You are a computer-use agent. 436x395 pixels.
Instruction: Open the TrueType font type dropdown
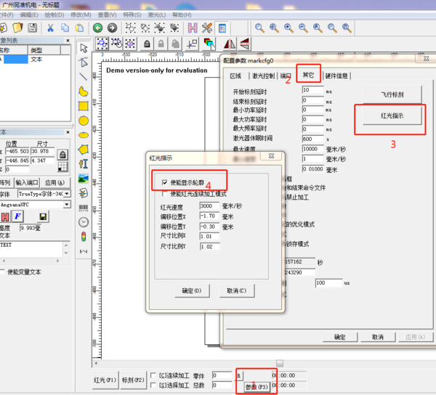[x=68, y=194]
